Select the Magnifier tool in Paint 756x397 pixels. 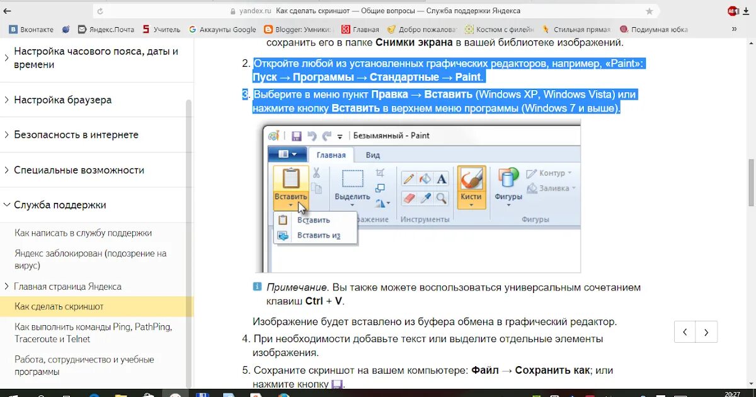(442, 198)
